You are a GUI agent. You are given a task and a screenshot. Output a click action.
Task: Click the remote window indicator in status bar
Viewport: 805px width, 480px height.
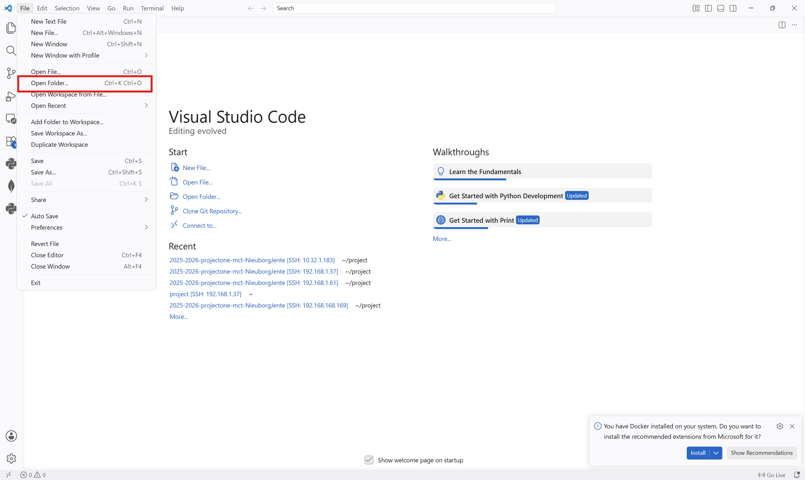point(8,475)
